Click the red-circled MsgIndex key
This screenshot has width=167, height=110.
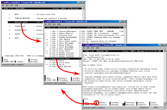click(96, 103)
